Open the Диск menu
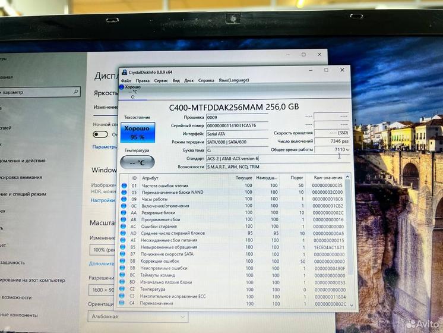The image size is (443, 333). pos(189,80)
